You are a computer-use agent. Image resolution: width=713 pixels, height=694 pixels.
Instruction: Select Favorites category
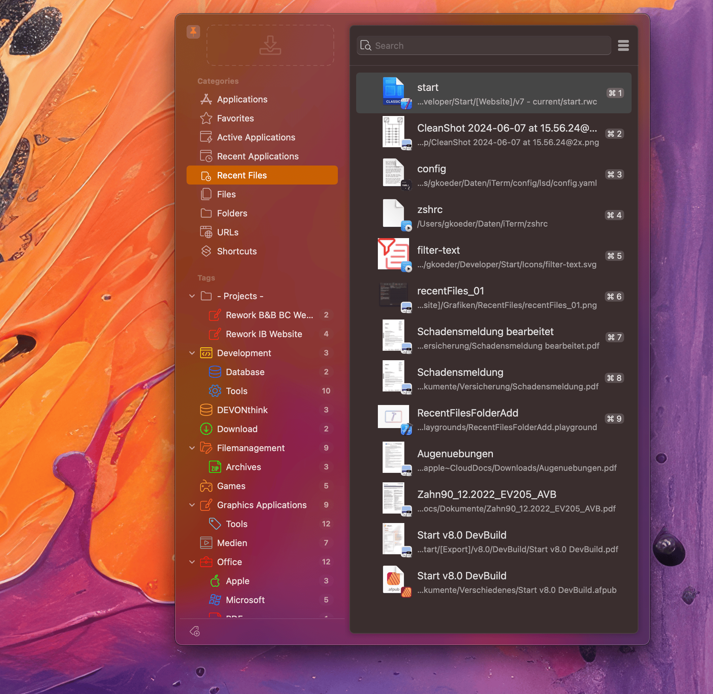coord(262,118)
